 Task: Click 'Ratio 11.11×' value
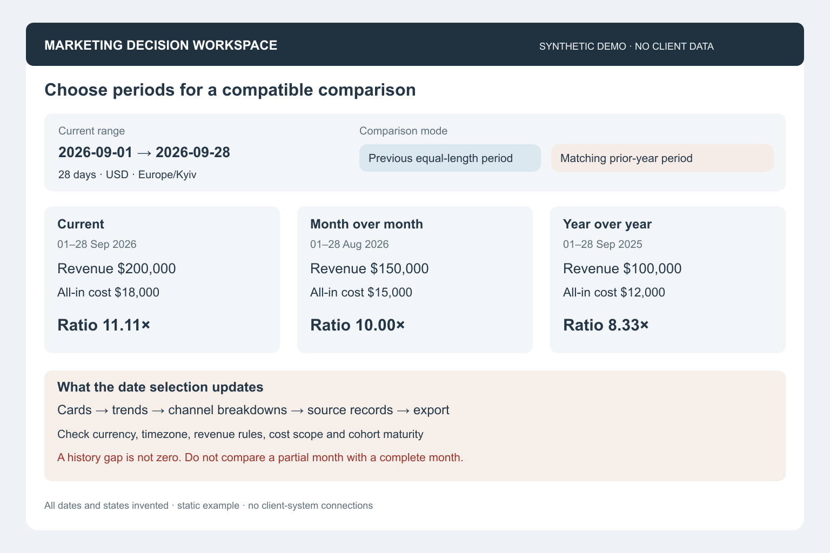pos(104,325)
